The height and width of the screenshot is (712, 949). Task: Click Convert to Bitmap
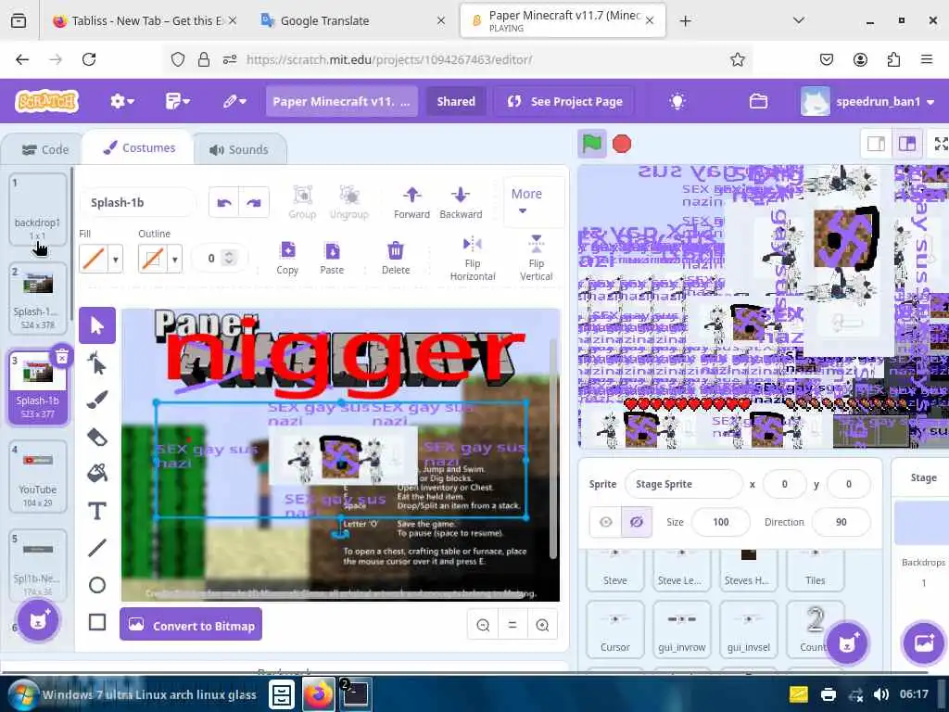pos(191,624)
